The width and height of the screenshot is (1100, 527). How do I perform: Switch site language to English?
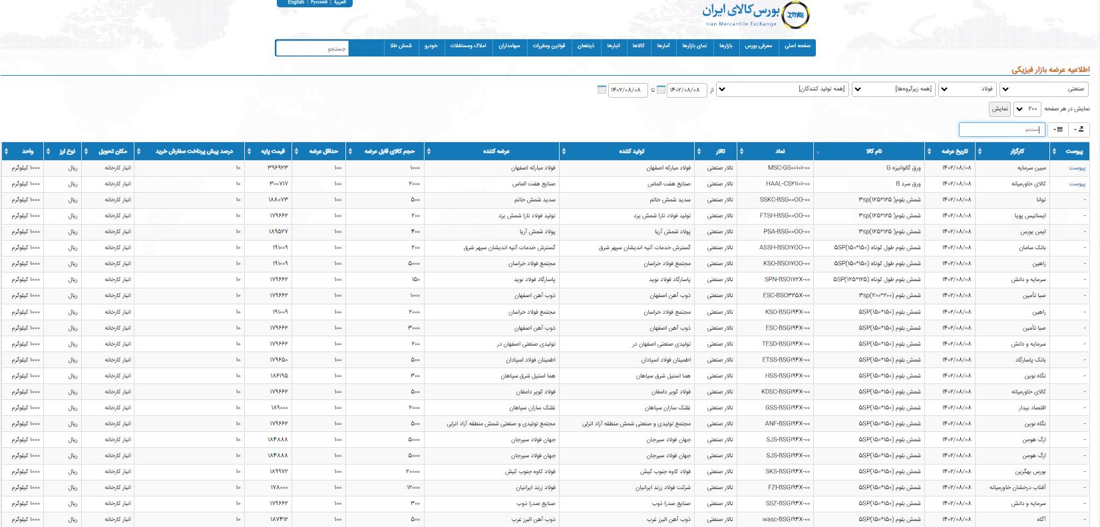(x=296, y=3)
